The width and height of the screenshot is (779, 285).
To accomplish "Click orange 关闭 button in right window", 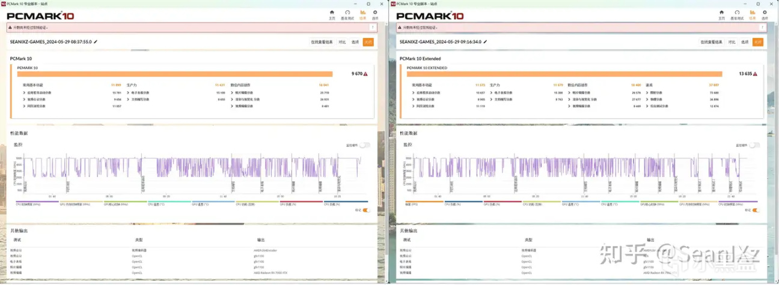I will coord(757,42).
